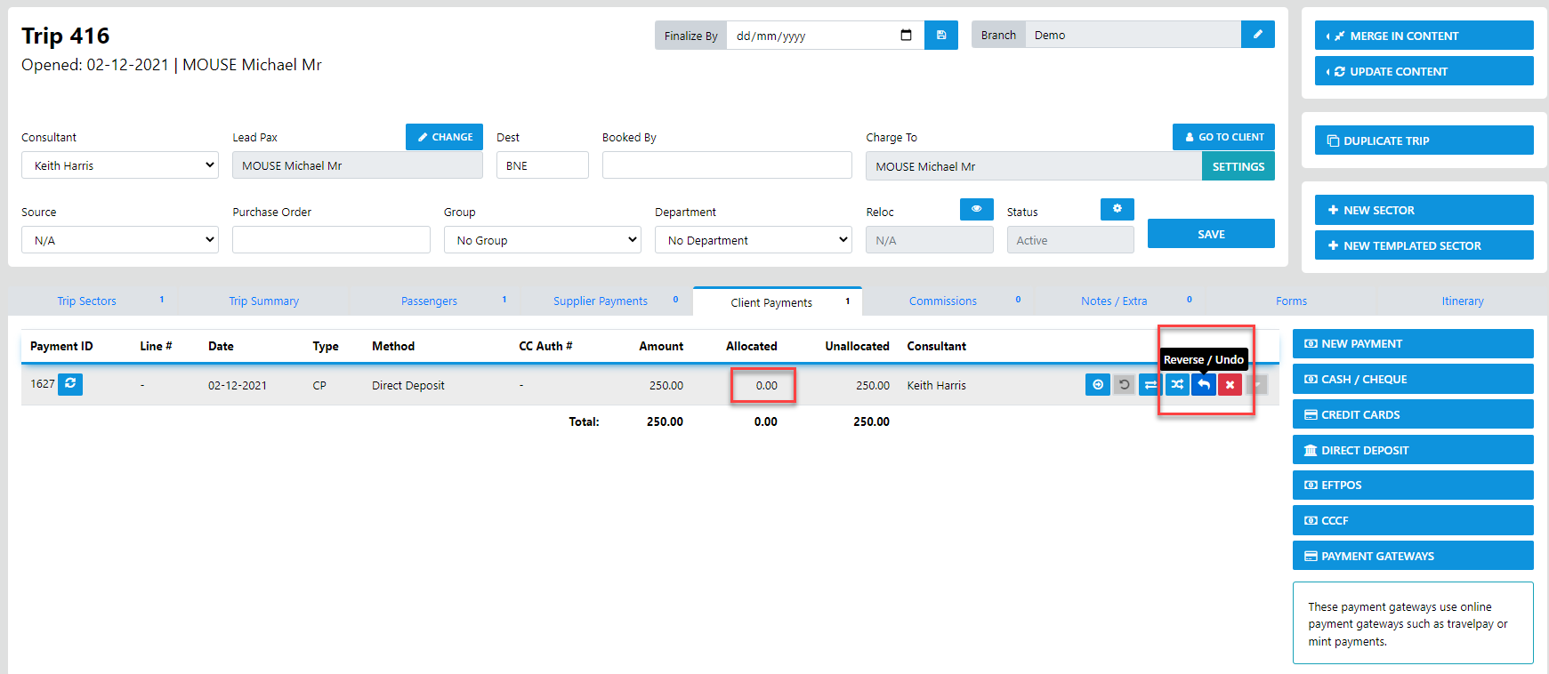Click the Direct Deposit method cell

tap(408, 385)
